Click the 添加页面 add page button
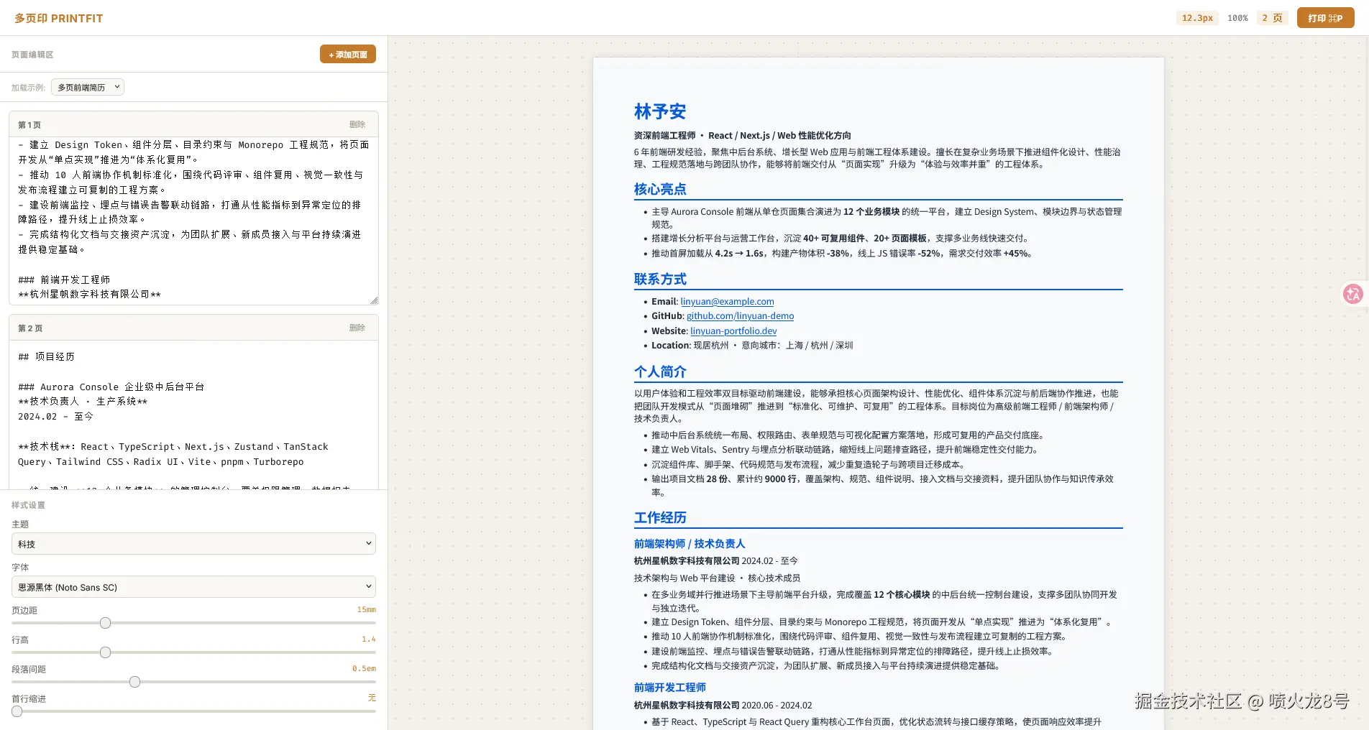 coord(348,54)
